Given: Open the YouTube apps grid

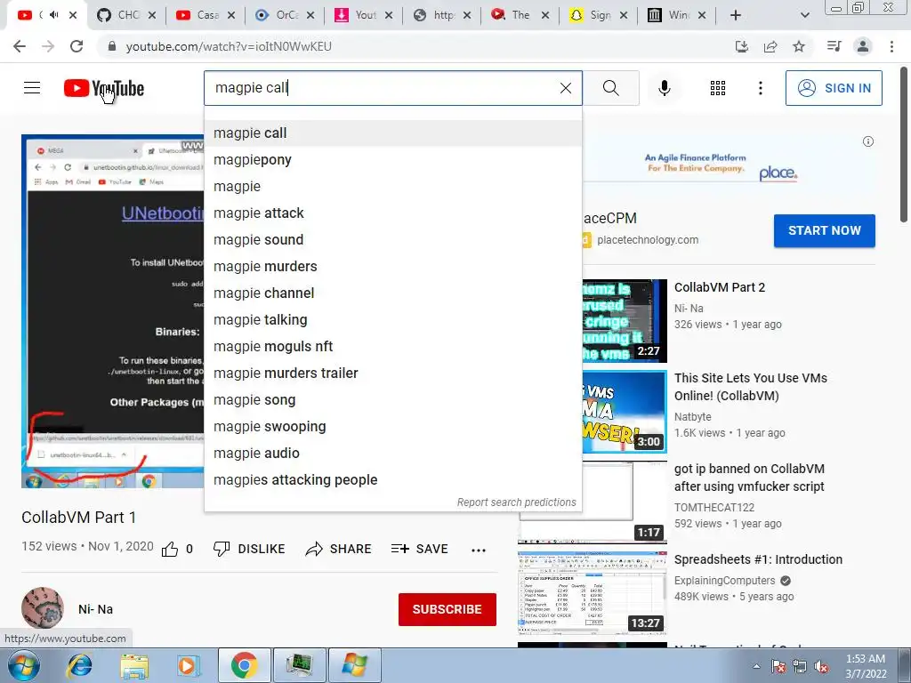Looking at the screenshot, I should coord(718,88).
